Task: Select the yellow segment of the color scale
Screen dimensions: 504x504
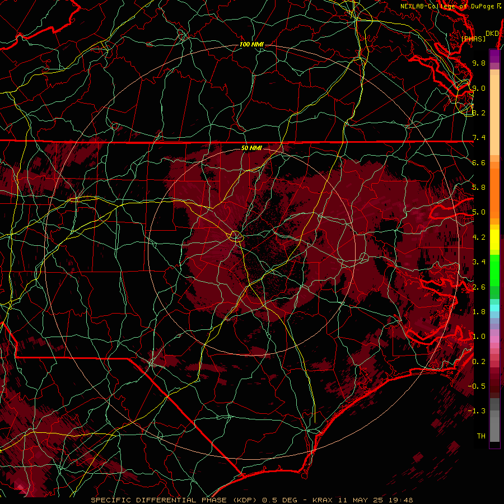Action: click(x=494, y=240)
